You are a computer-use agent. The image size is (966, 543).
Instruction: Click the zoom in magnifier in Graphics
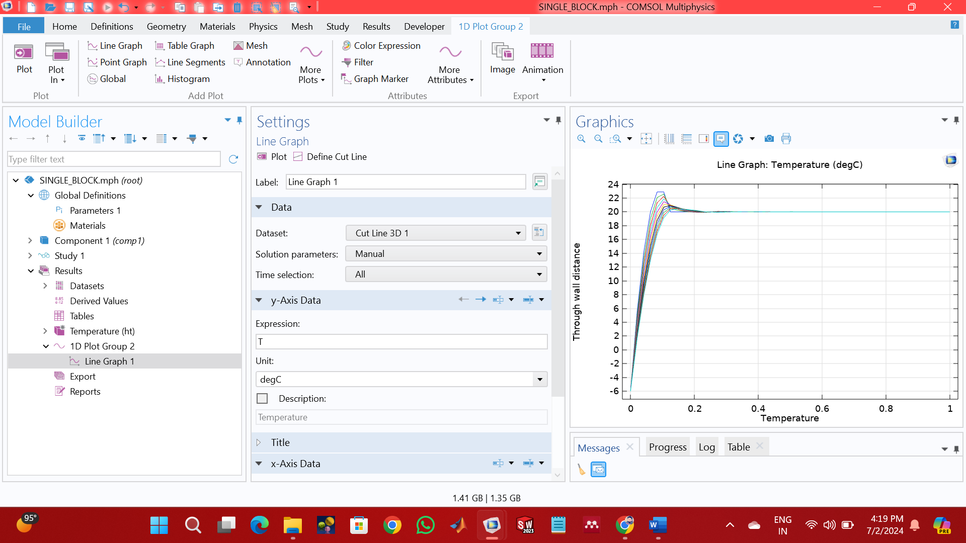pyautogui.click(x=581, y=139)
